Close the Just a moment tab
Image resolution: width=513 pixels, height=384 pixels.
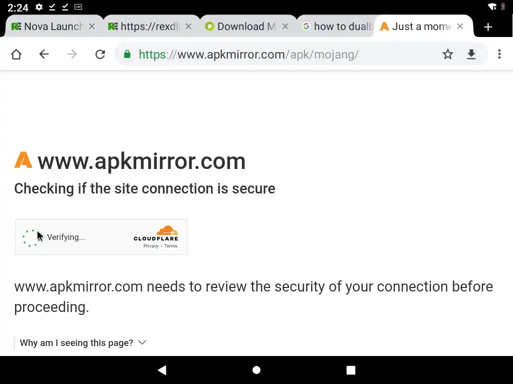(460, 26)
